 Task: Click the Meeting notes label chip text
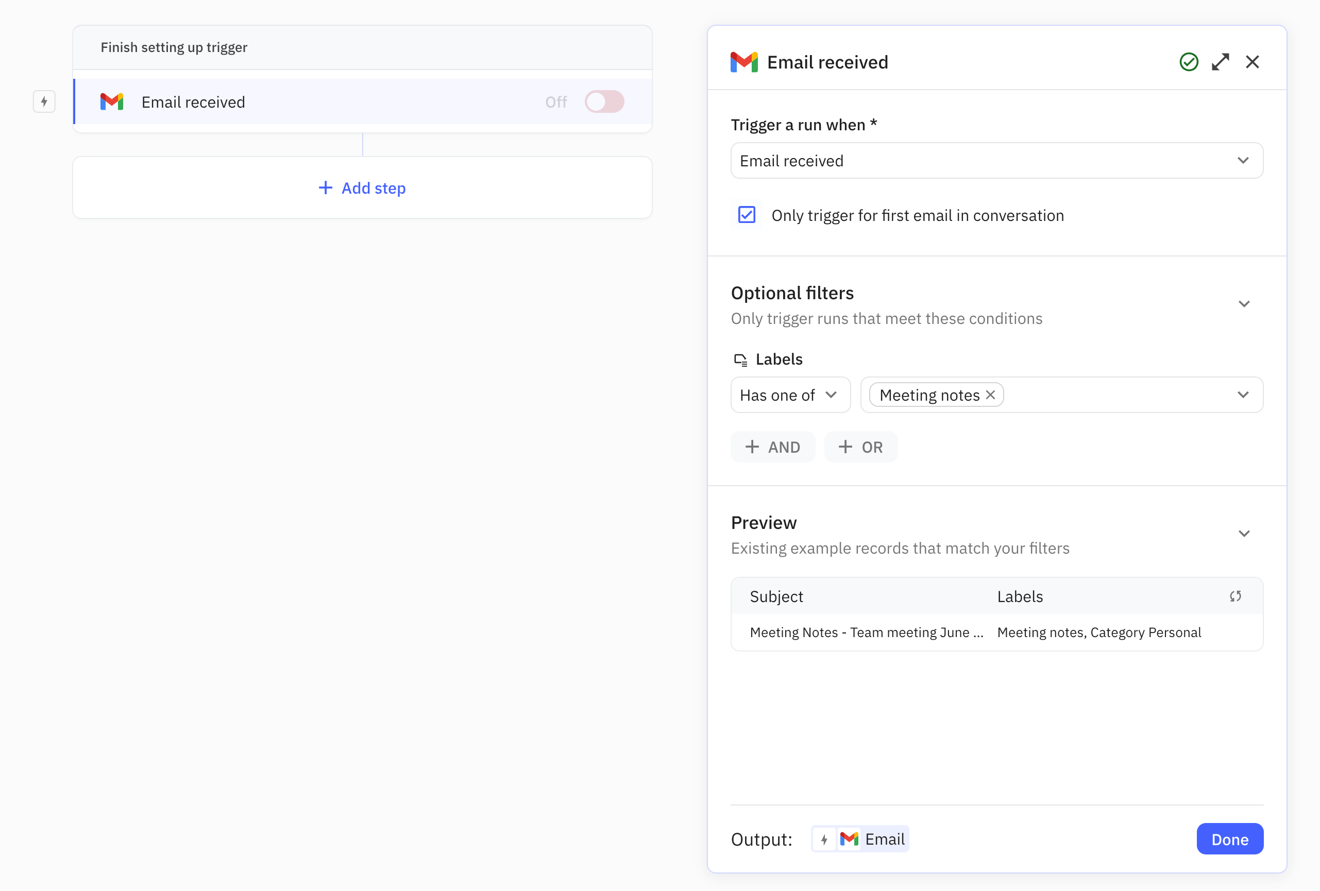point(930,395)
